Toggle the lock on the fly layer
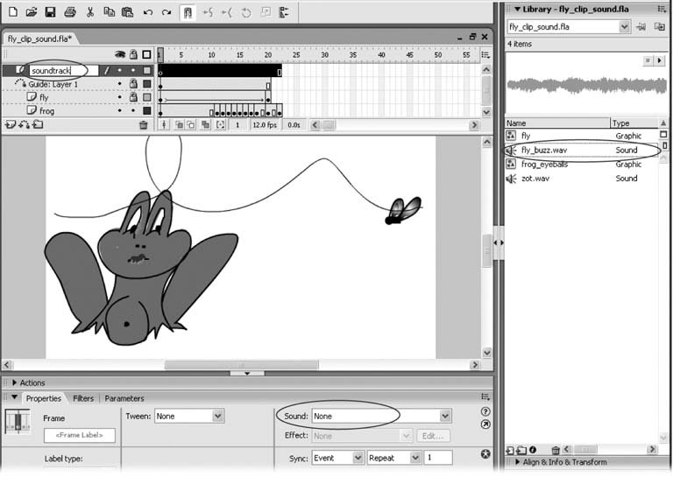The image size is (673, 477). click(x=134, y=98)
